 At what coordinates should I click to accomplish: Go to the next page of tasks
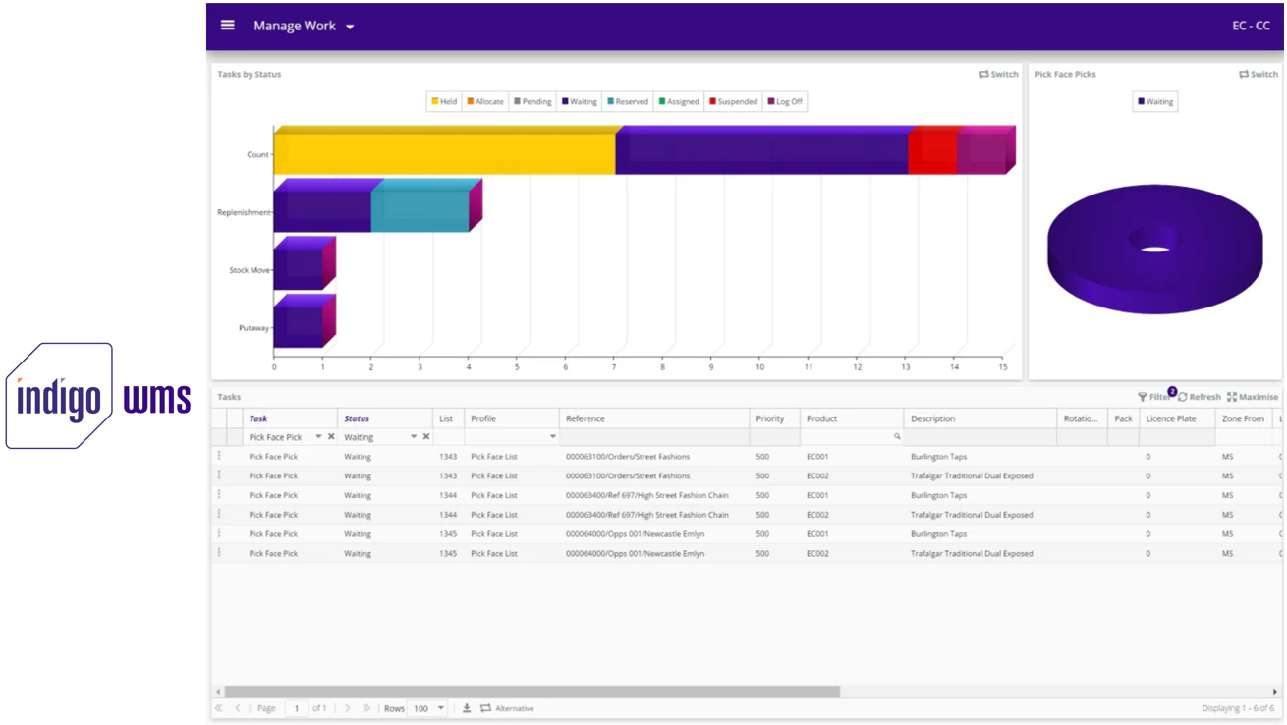coord(349,707)
